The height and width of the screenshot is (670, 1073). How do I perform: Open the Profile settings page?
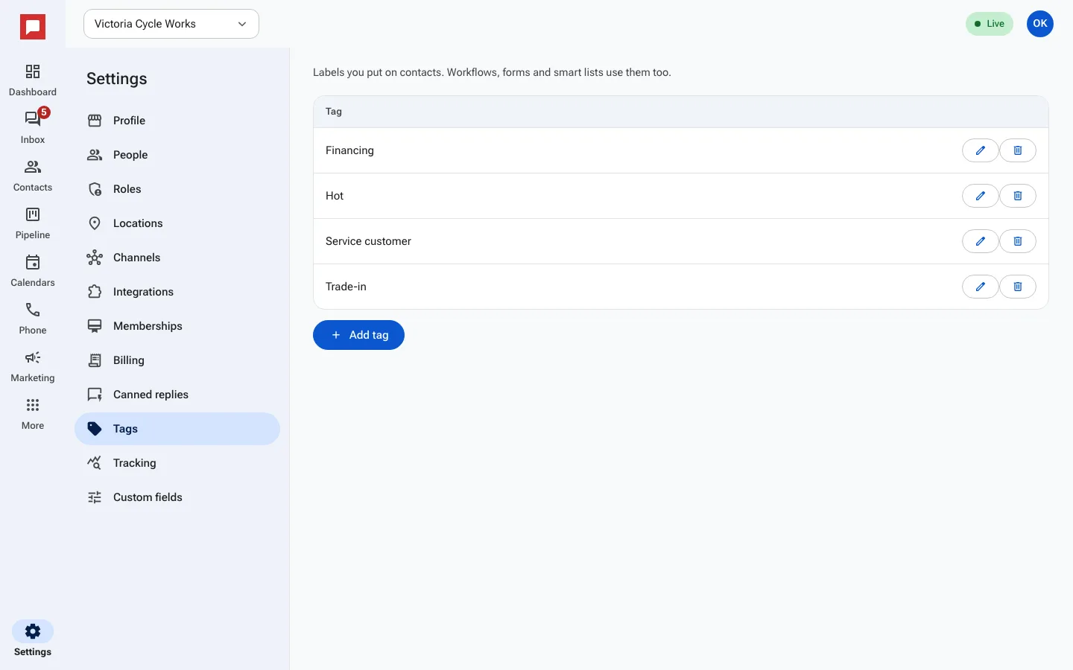click(x=177, y=121)
